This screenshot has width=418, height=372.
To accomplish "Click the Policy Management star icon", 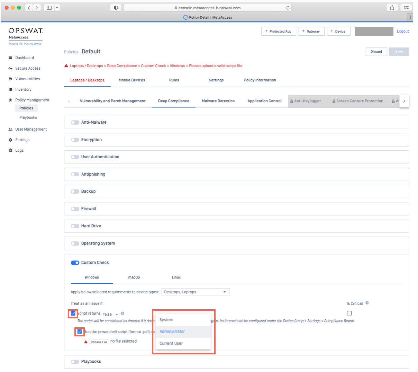I will (10, 100).
